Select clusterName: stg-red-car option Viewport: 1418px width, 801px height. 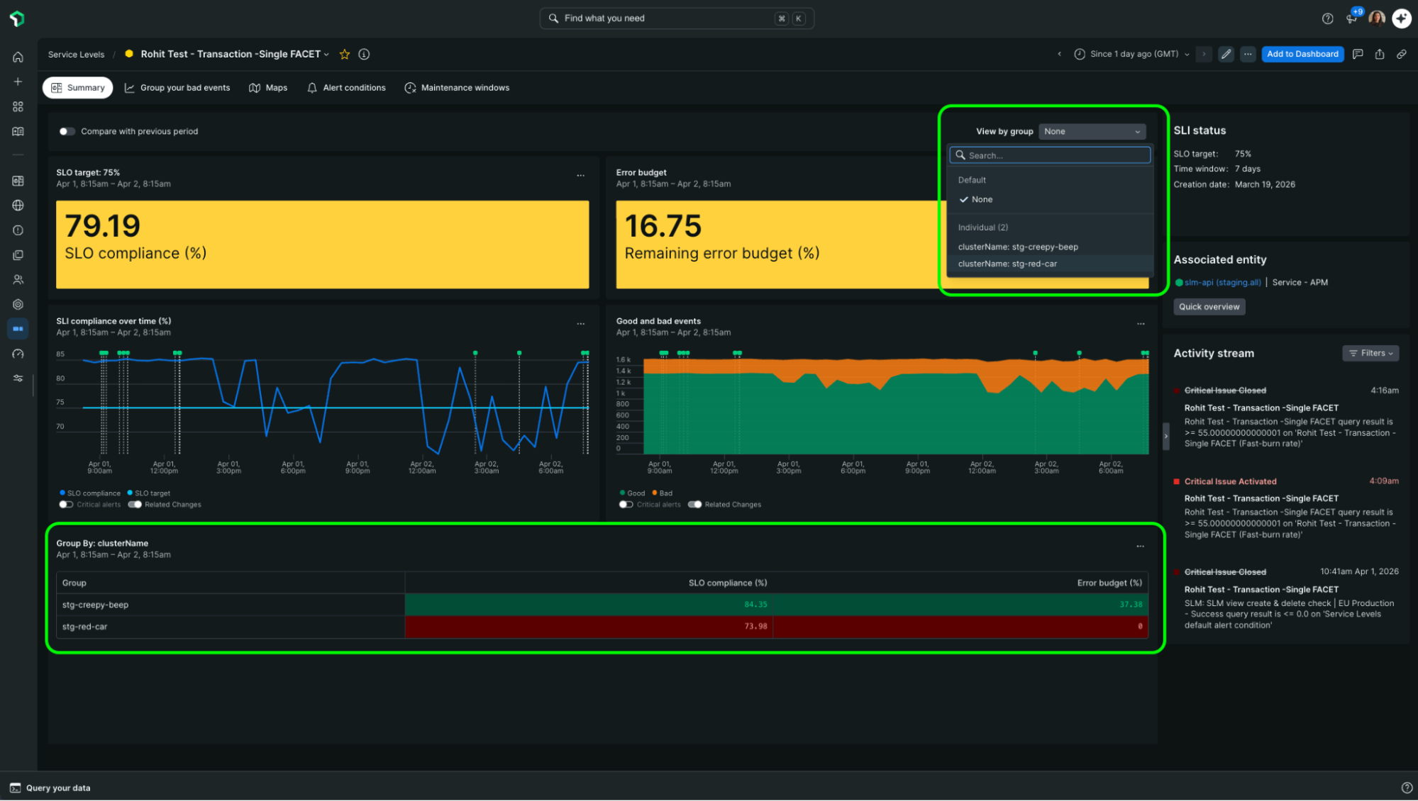[x=1050, y=264]
